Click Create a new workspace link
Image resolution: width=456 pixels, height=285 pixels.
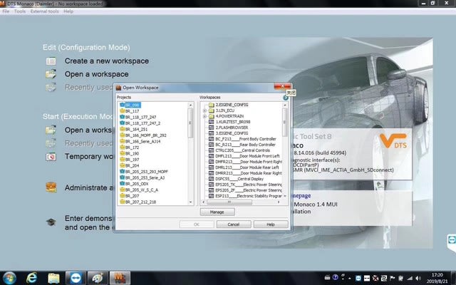coord(107,61)
